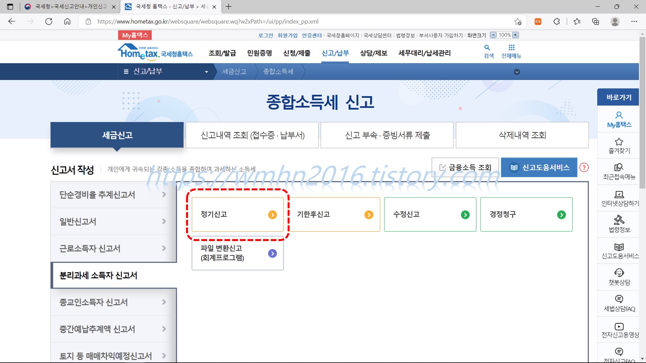Switch to 신고 부속·증빙서류 제출 tab
This screenshot has height=363, width=646.
point(387,135)
